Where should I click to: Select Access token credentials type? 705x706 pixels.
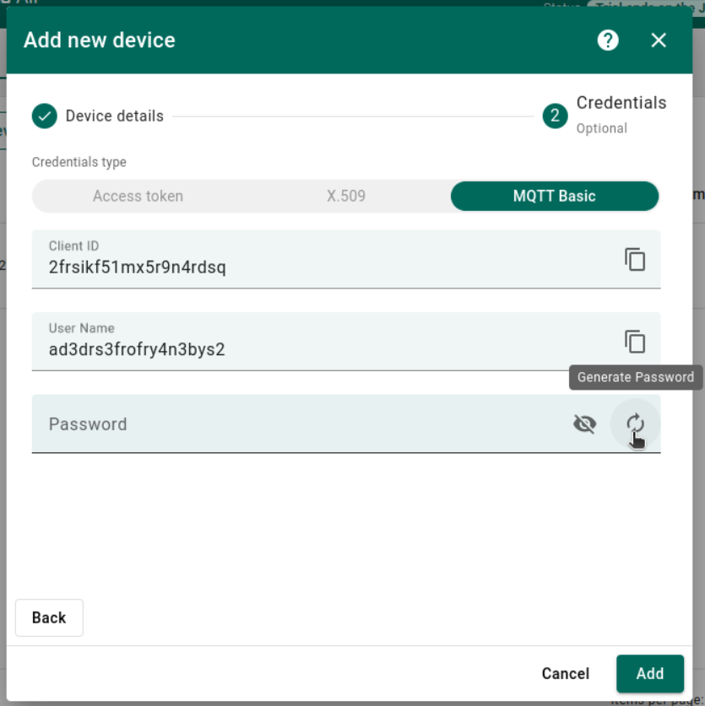138,197
